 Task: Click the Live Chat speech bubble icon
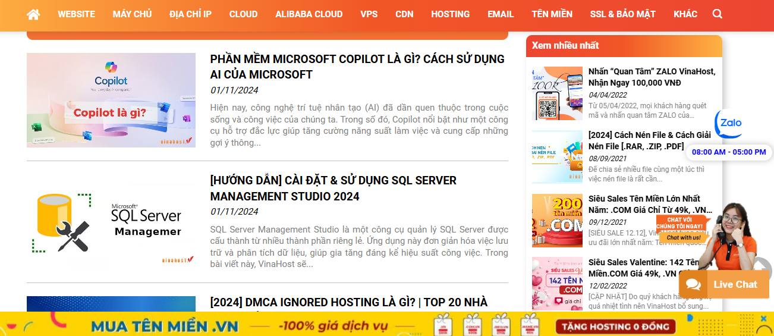tap(693, 285)
